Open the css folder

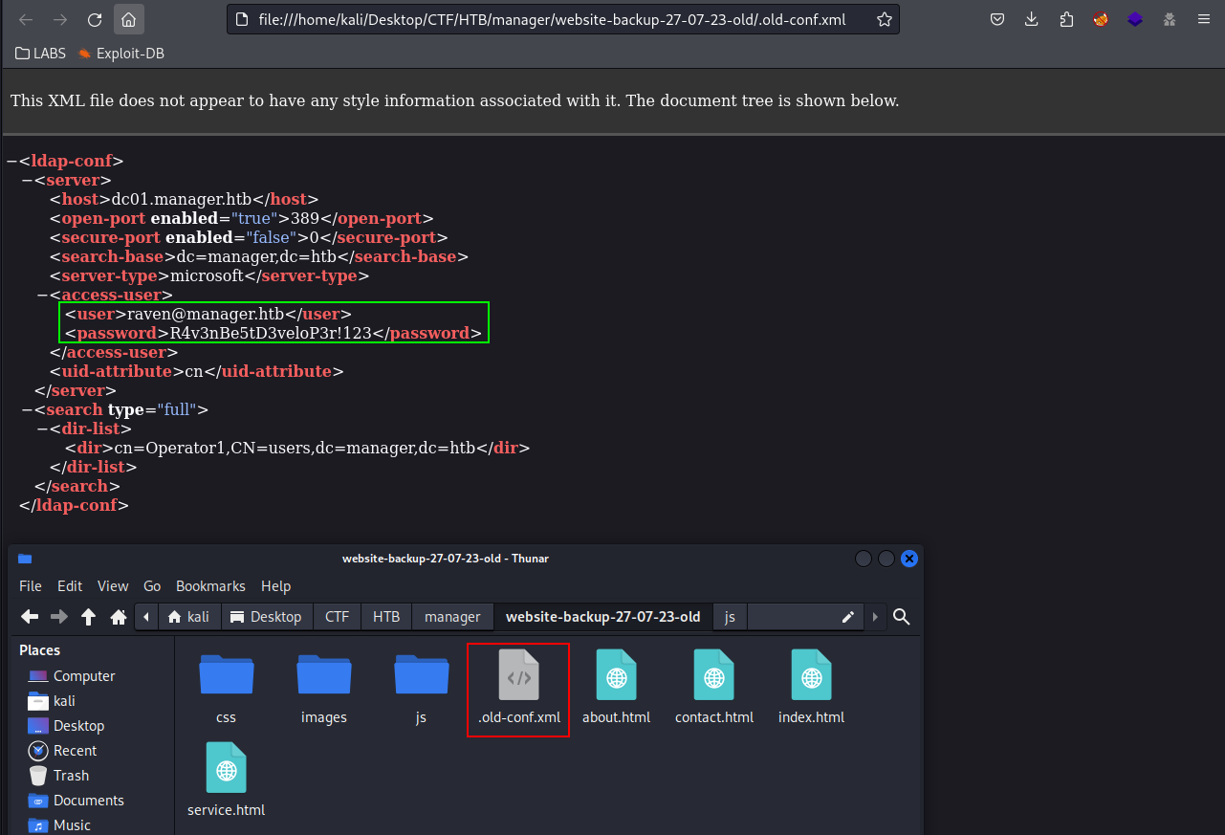226,687
